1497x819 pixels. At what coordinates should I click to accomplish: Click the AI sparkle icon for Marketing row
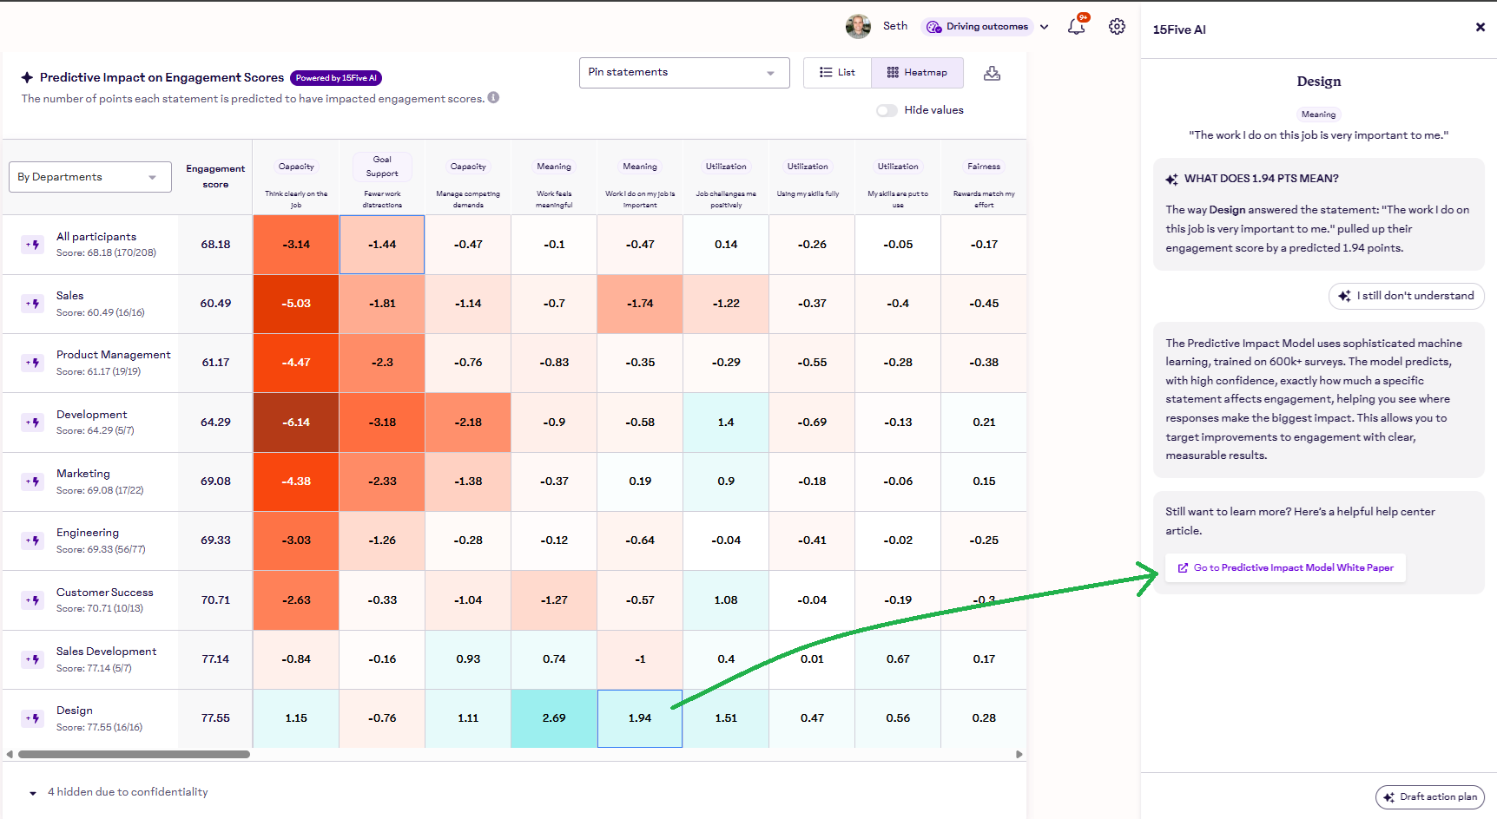pyautogui.click(x=33, y=482)
